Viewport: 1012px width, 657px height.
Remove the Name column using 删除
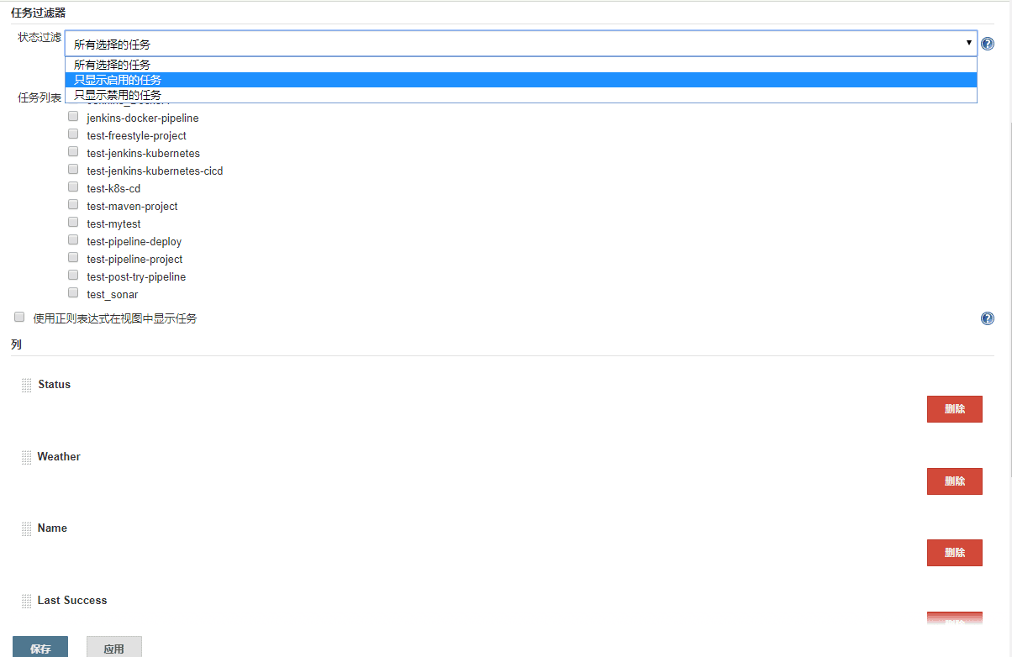[954, 553]
